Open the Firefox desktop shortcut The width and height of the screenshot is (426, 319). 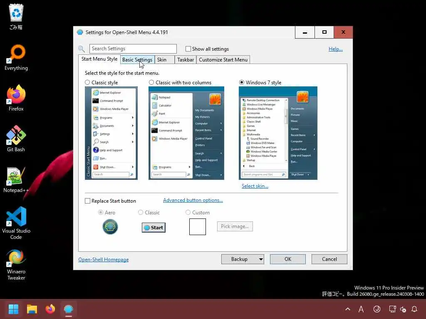[x=16, y=98]
